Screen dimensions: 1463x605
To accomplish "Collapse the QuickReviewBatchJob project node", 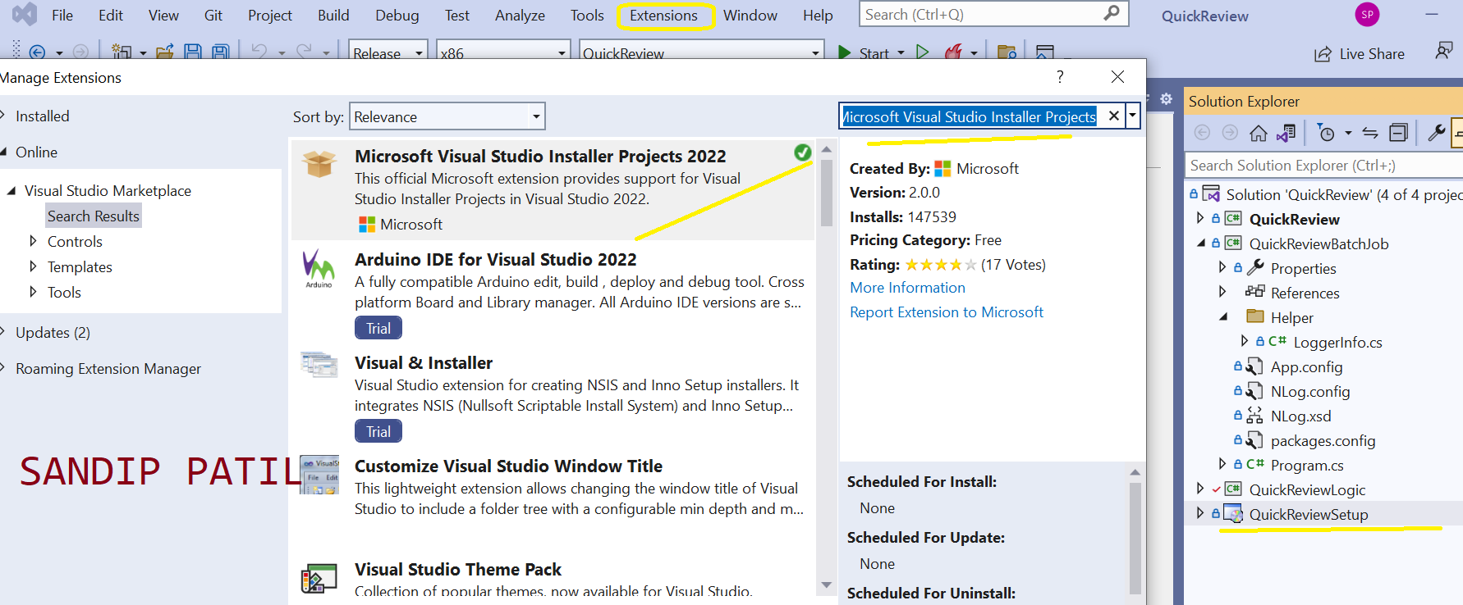I will pos(1200,243).
